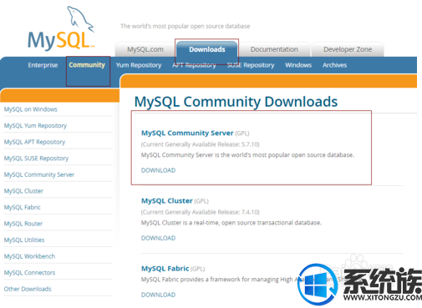The width and height of the screenshot is (422, 308).
Task: Open MySQL Connectors sidebar link
Action: [x=29, y=273]
